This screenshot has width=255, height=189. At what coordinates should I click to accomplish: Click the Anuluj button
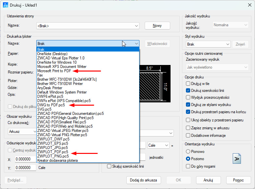pos(208,180)
